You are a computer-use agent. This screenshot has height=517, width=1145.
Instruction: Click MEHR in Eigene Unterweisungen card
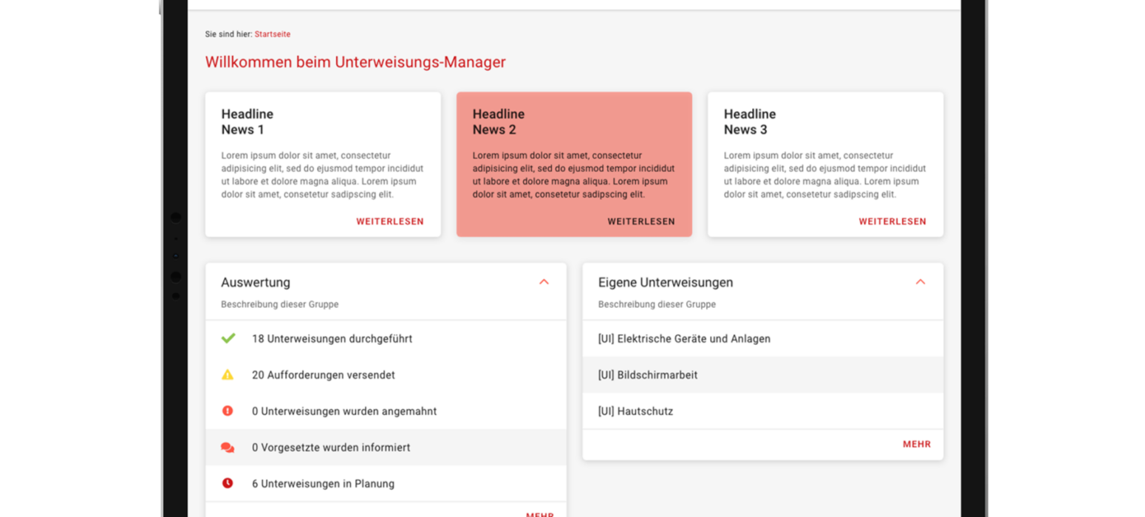pos(917,445)
